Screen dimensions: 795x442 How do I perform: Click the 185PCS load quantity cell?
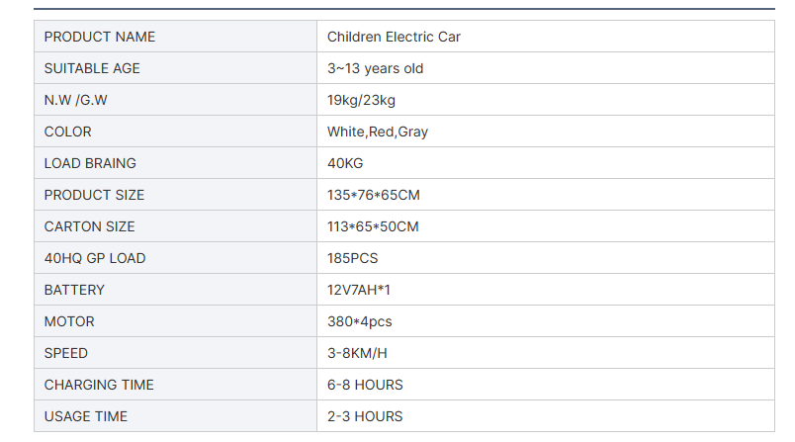[x=546, y=258]
